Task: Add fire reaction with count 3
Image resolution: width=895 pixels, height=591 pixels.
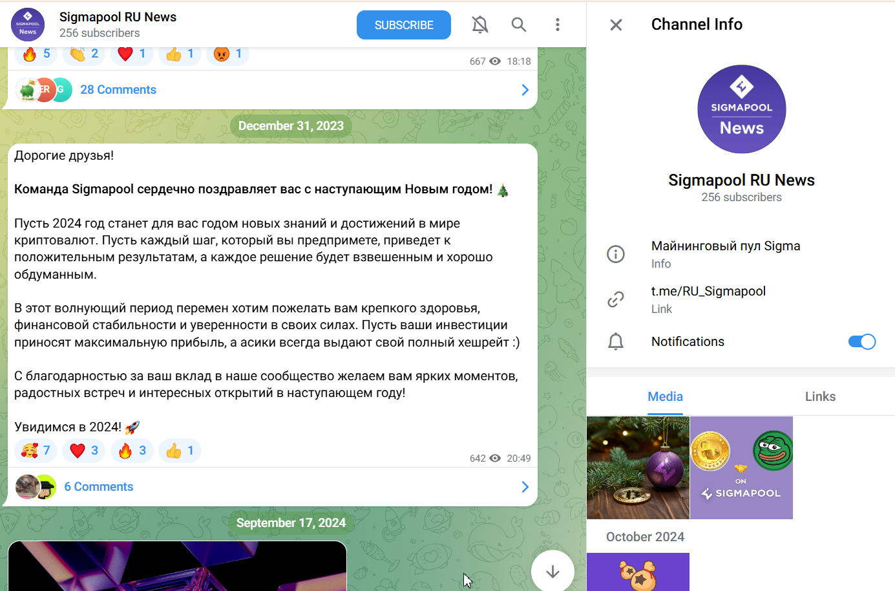Action: (132, 451)
